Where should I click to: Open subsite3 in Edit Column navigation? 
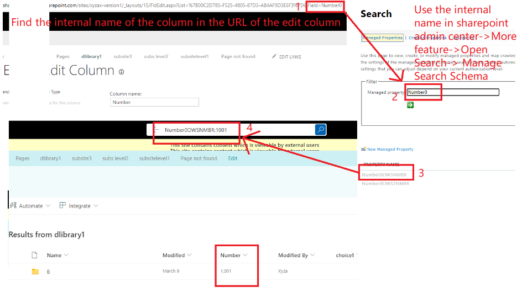(123, 57)
